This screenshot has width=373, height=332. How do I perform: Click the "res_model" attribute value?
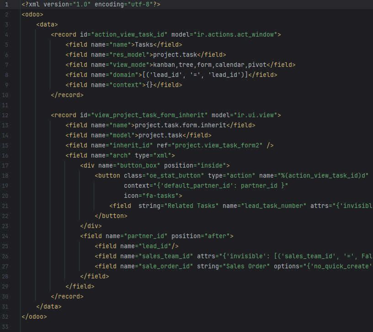pyautogui.click(x=129, y=55)
